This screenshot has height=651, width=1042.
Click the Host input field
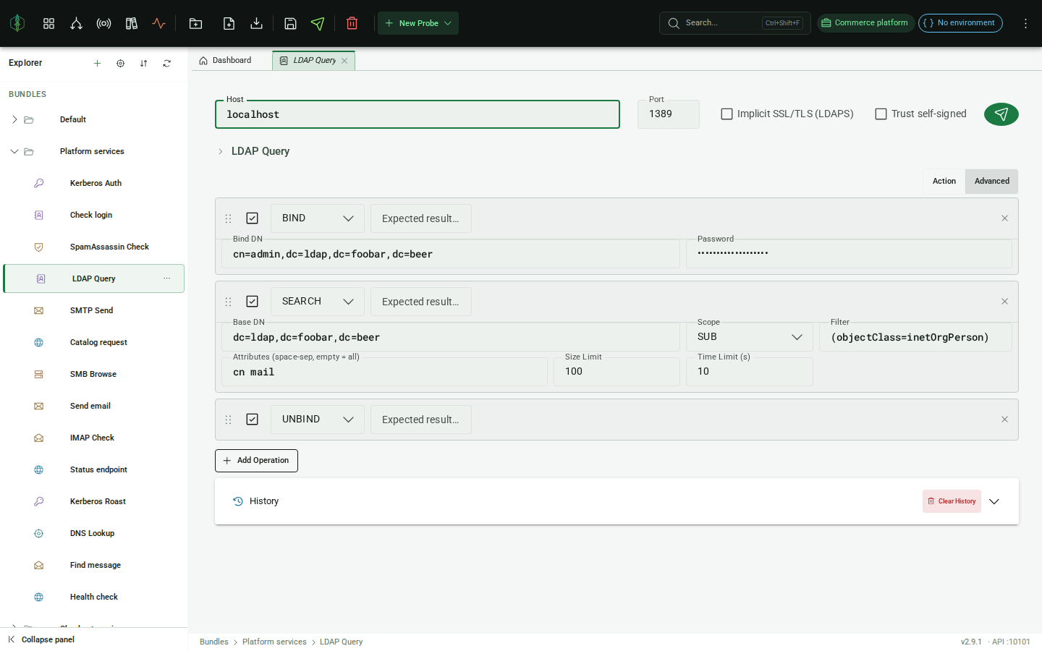pos(418,114)
